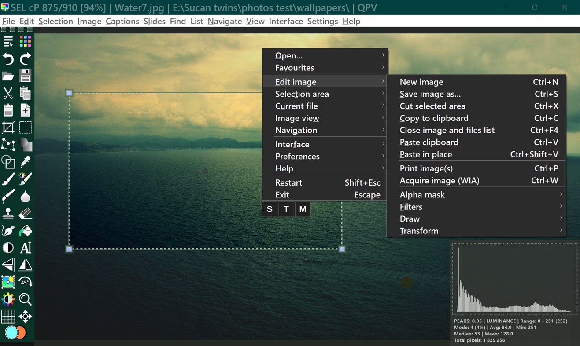Click Save image as command

point(430,94)
